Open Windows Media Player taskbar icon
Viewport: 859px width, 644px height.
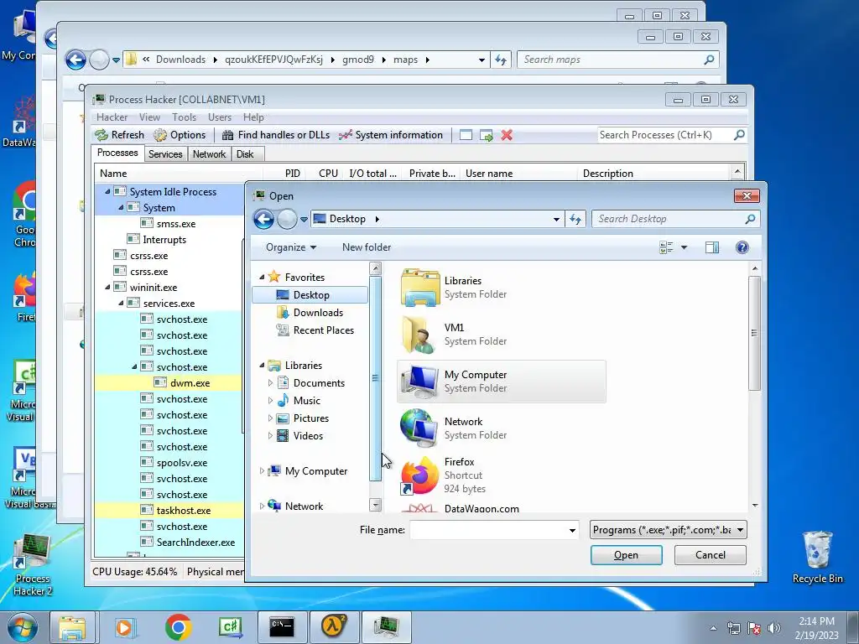(x=125, y=627)
